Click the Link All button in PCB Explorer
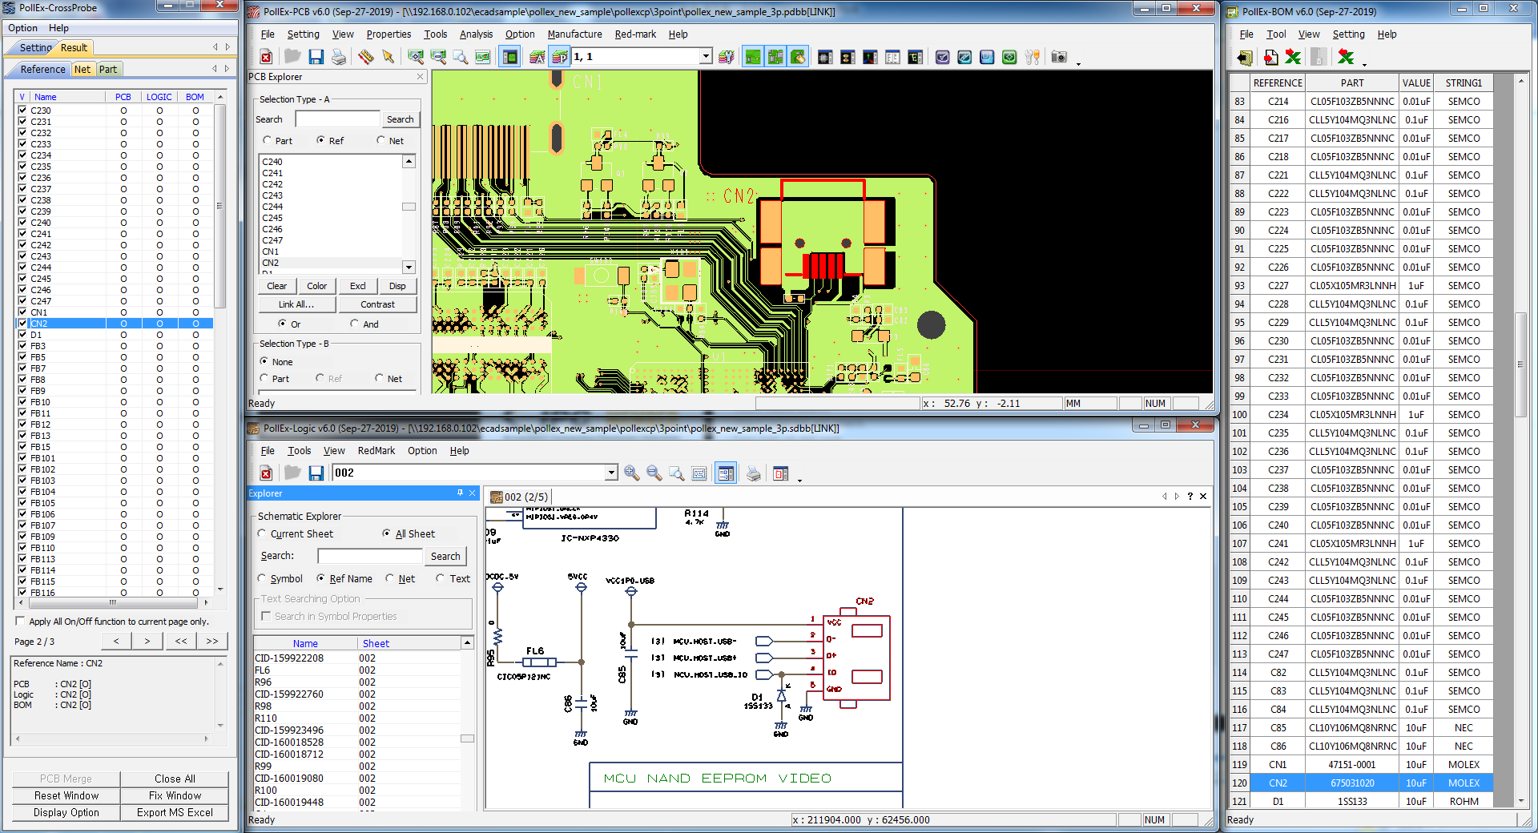 coord(296,304)
